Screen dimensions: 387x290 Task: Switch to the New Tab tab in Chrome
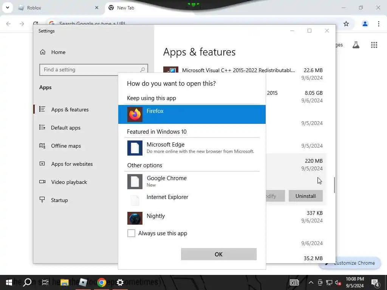tap(148, 8)
